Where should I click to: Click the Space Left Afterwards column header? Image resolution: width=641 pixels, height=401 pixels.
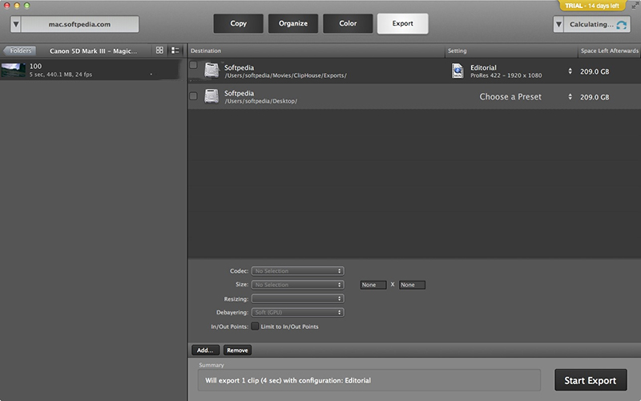[610, 51]
